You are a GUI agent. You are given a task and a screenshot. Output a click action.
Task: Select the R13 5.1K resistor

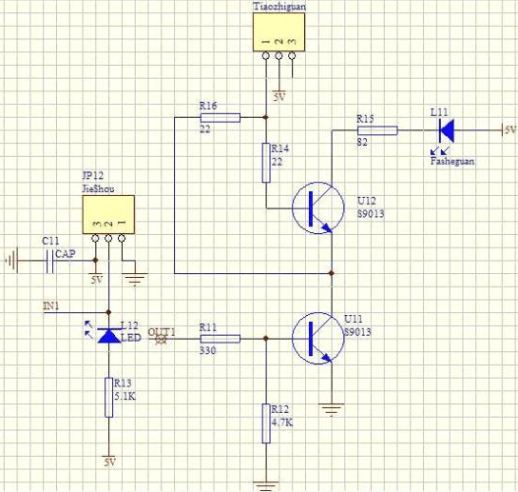coord(109,398)
